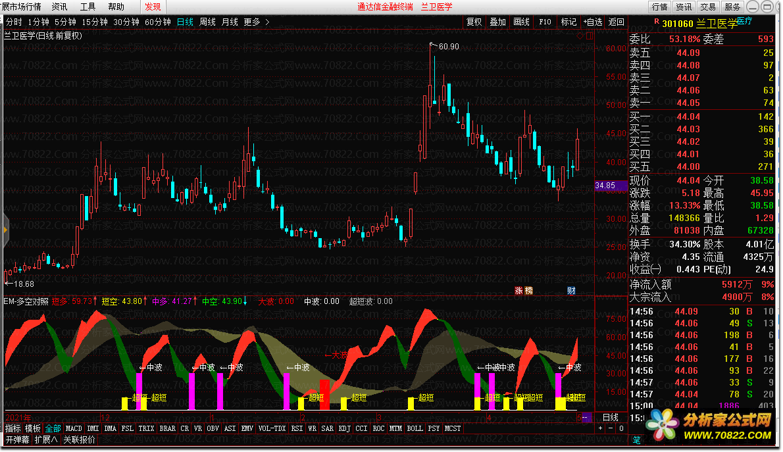Select the 1分钟 chart period
Image resolution: width=783 pixels, height=452 pixels.
38,22
